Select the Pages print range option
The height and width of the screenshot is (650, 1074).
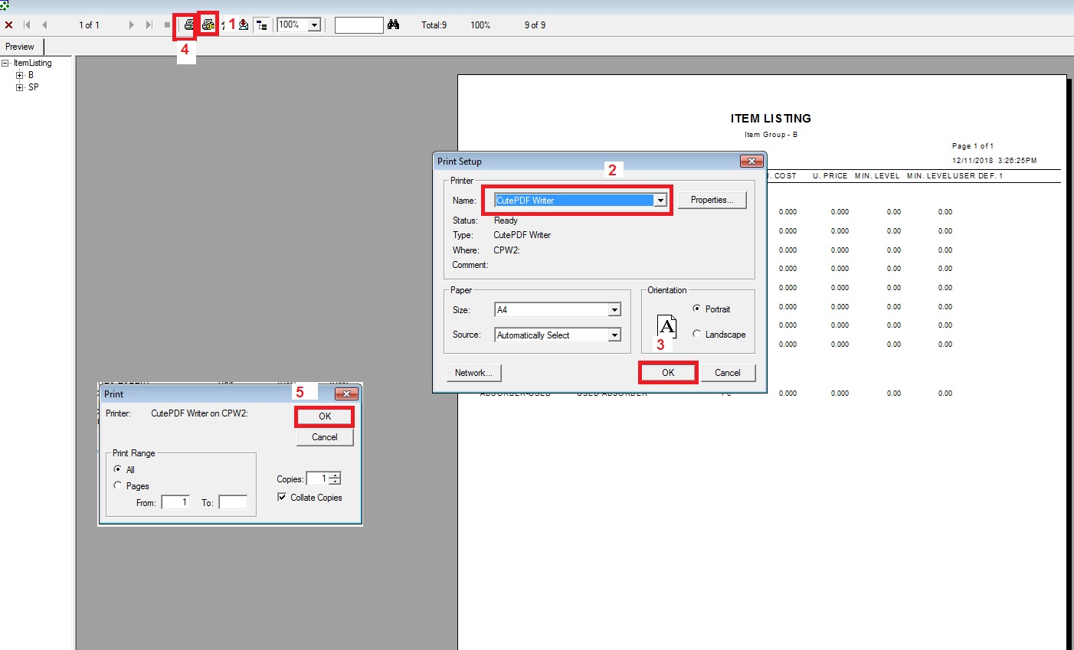[x=118, y=485]
